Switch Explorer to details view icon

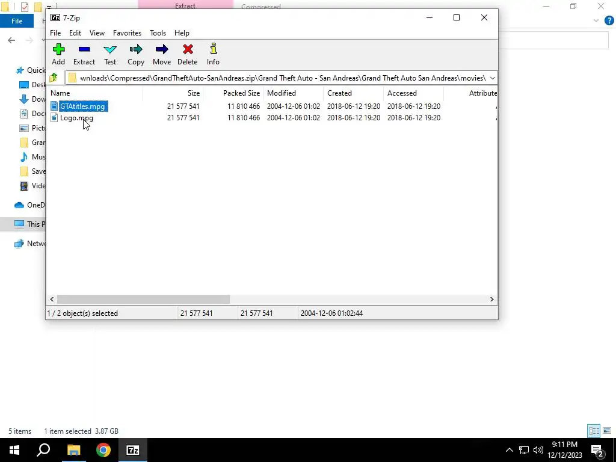click(x=594, y=431)
